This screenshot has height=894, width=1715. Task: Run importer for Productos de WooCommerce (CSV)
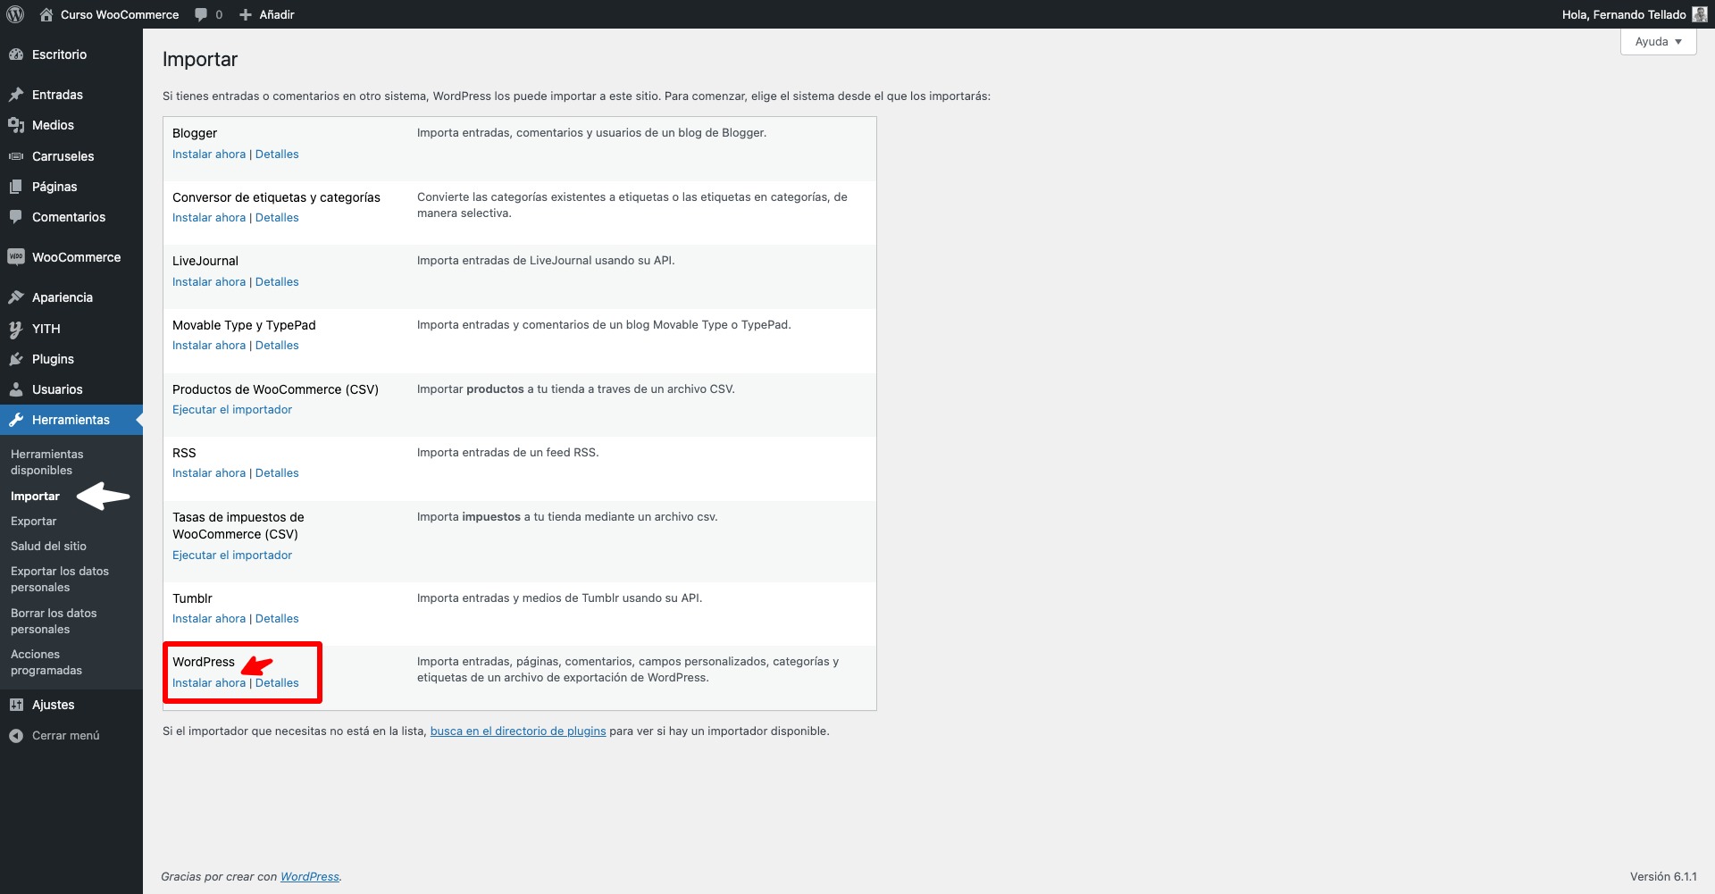click(x=232, y=410)
